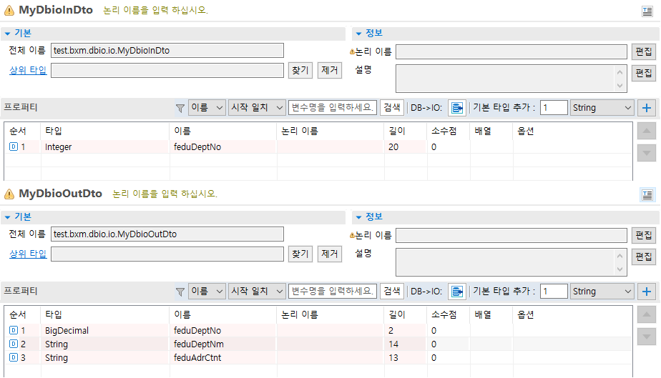Open the 이름 filter dropdown in MyDbioInDto

(x=207, y=108)
